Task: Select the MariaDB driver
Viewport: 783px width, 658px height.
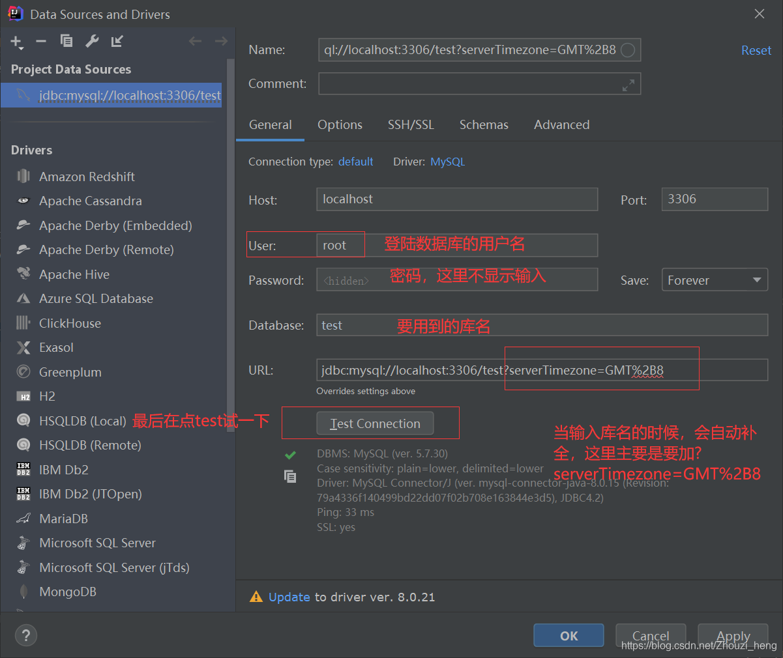Action: 65,518
